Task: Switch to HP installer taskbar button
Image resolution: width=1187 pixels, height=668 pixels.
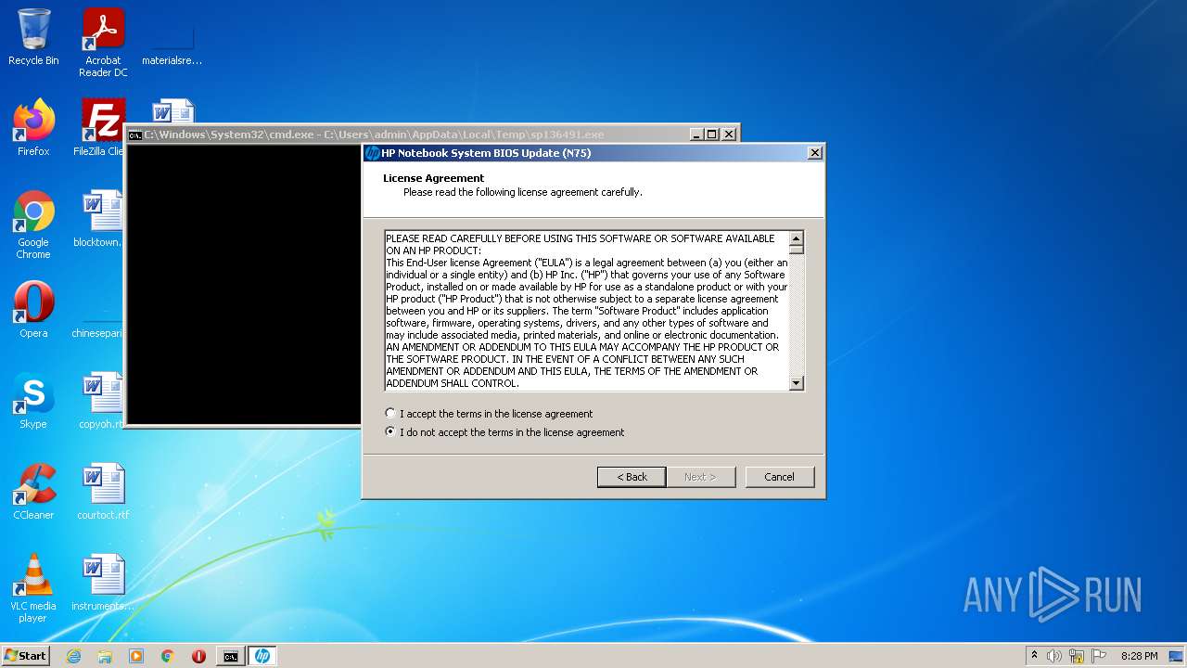Action: tap(262, 656)
